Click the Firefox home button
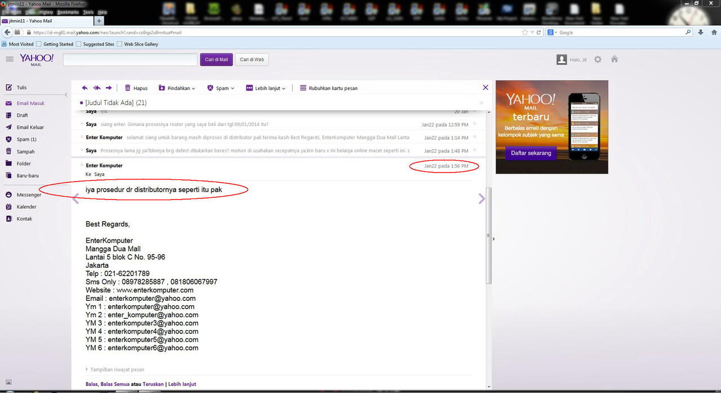Screen dimensions: 721x393 [x=713, y=32]
